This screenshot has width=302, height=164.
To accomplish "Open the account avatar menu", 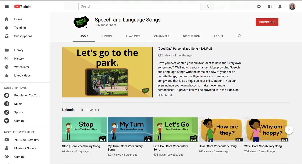I will click(292, 7).
